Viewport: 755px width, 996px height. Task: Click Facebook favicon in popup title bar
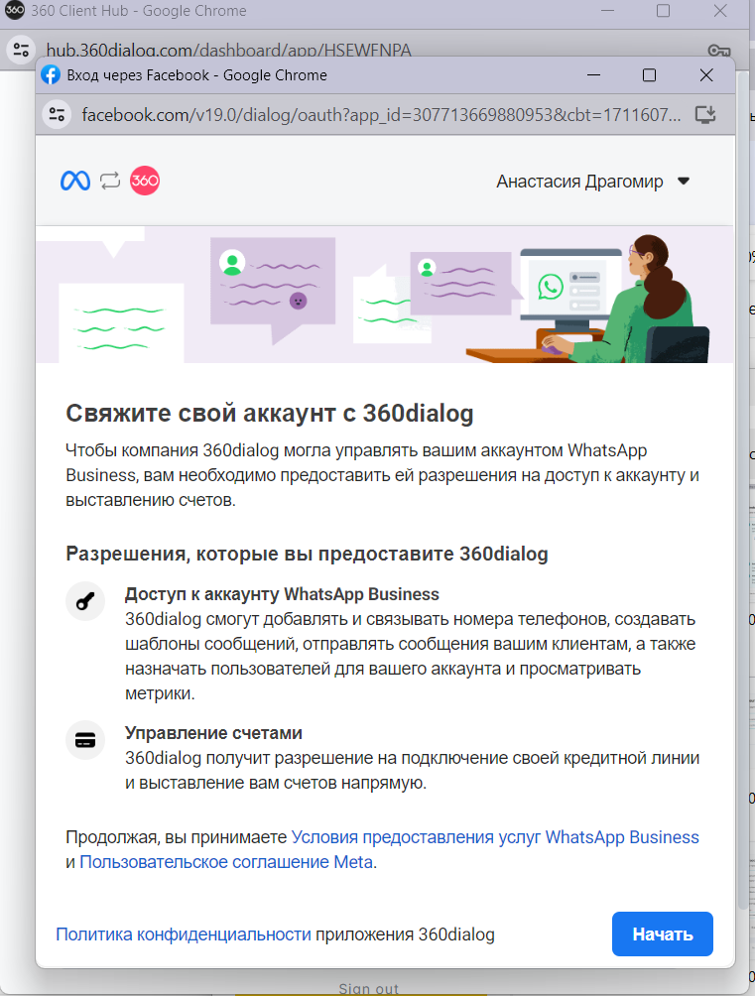[x=51, y=75]
